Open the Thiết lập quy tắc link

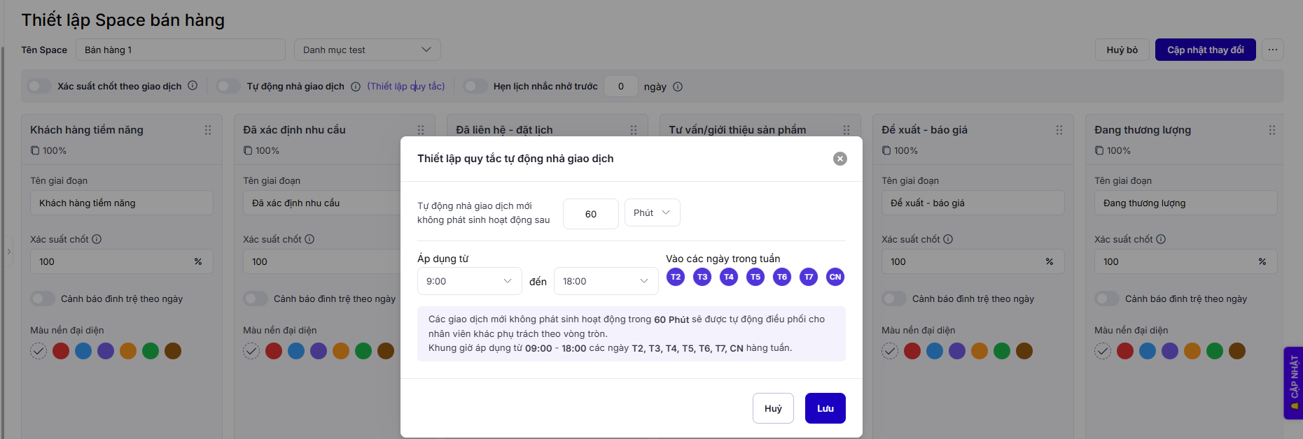[x=406, y=86]
